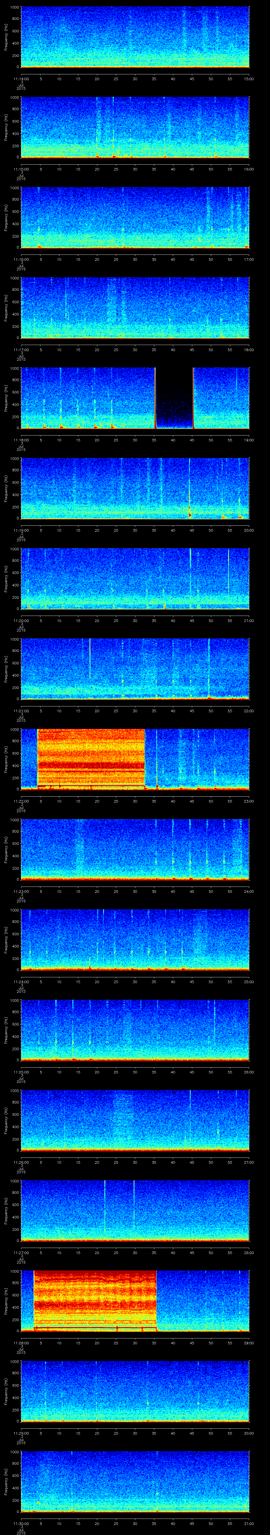Click the 11:26:00 start time label
The height and width of the screenshot is (1535, 270).
tap(21, 1162)
